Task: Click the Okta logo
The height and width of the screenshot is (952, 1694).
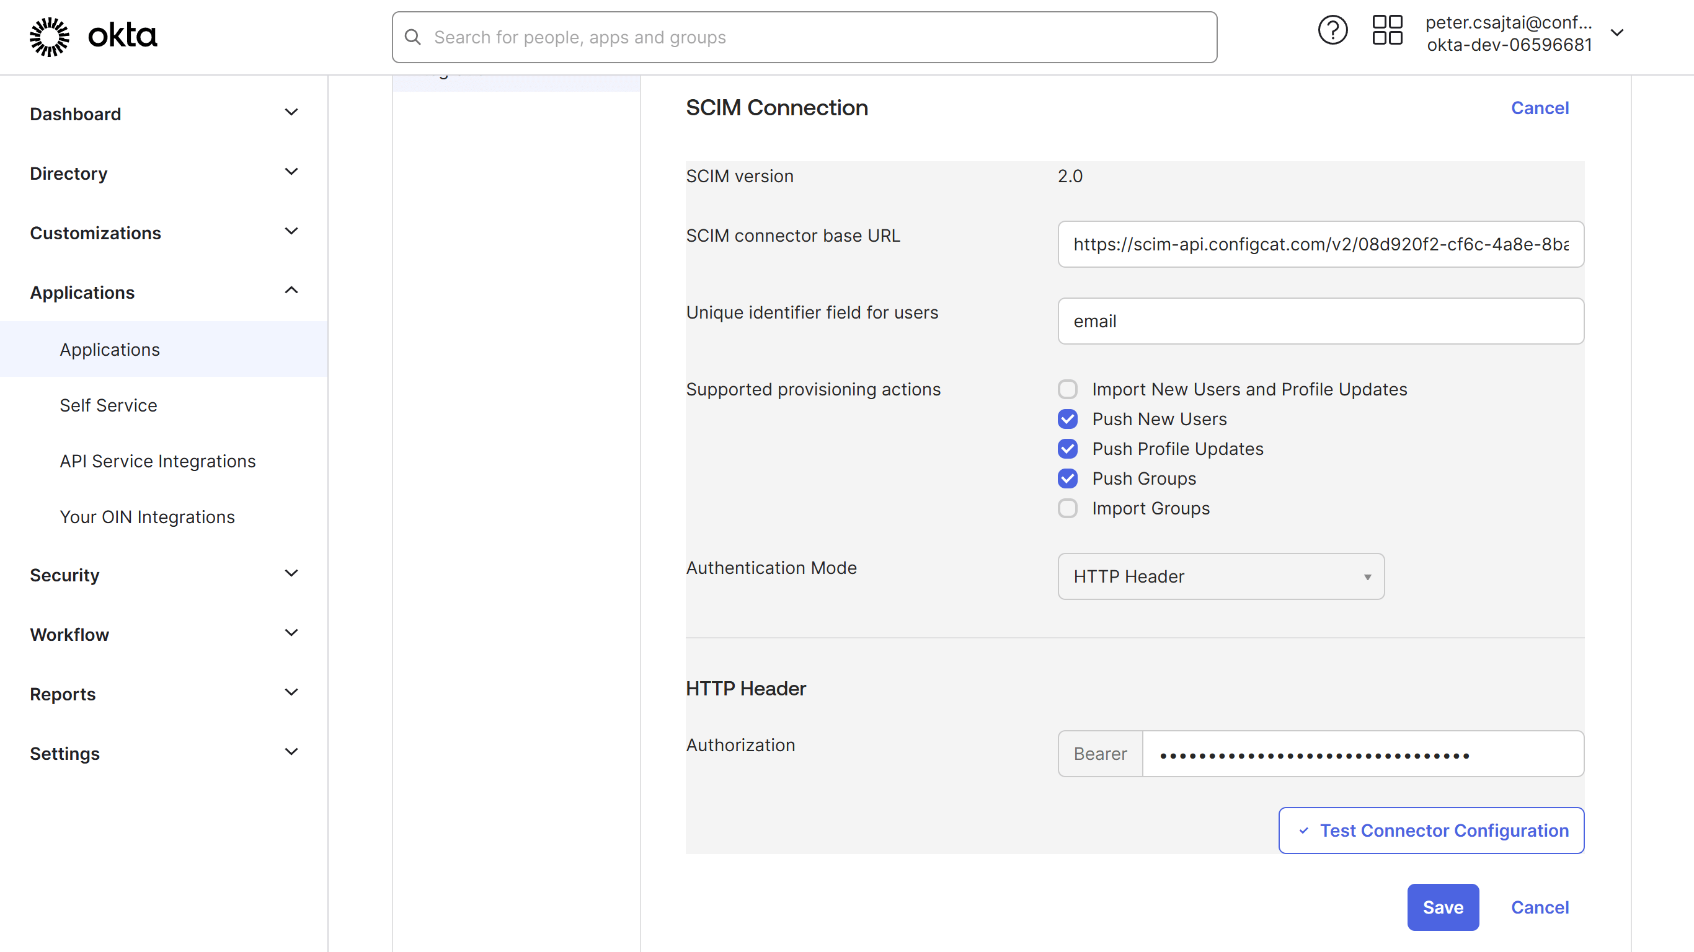Action: click(92, 36)
